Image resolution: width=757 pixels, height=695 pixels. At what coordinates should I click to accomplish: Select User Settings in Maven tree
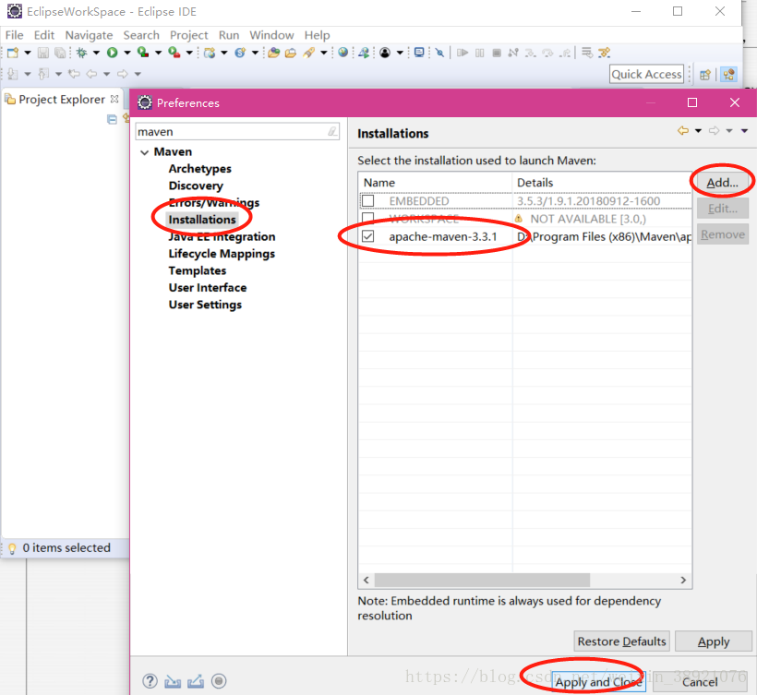tap(205, 305)
